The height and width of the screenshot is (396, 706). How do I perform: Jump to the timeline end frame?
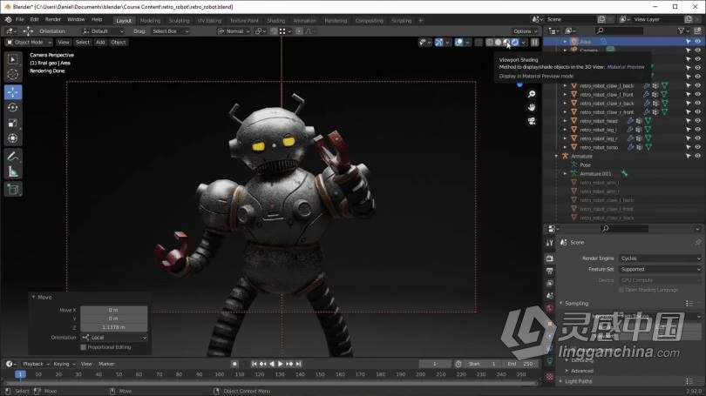298,364
